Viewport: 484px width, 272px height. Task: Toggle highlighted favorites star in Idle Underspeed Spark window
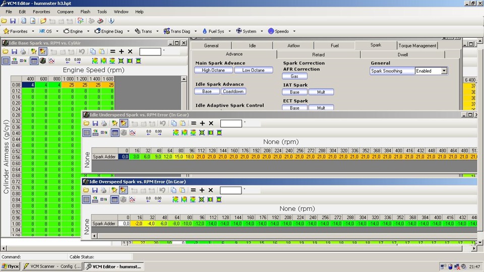point(124,123)
